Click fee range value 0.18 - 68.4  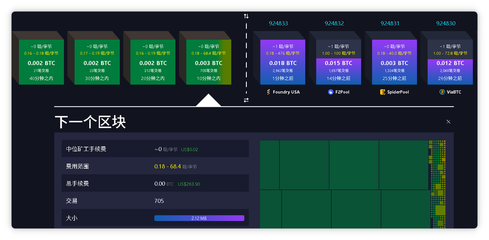tap(168, 166)
